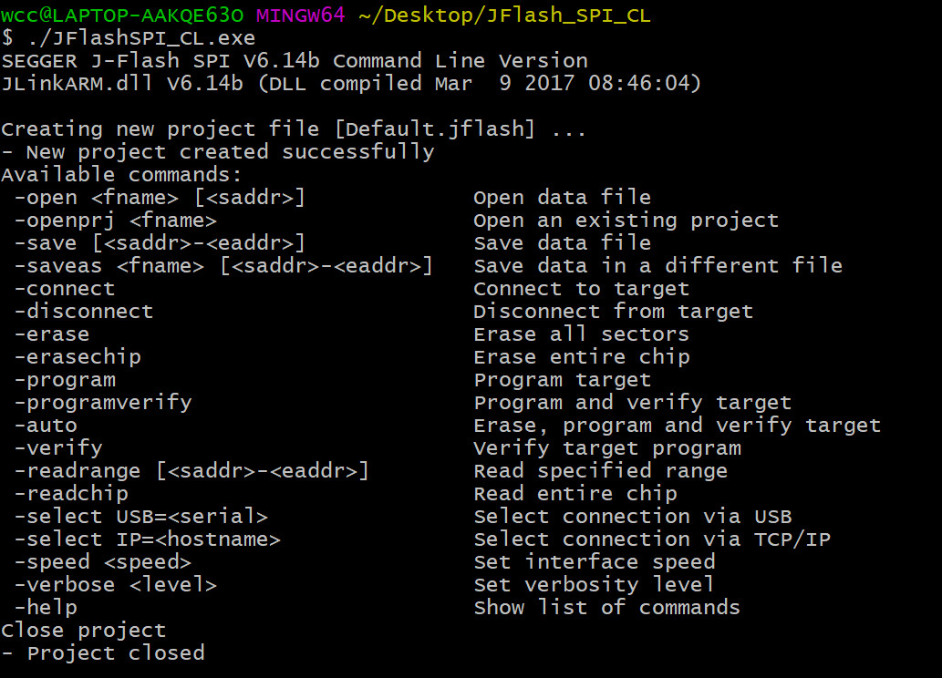Click the -help command entry
942x678 pixels.
[x=46, y=608]
